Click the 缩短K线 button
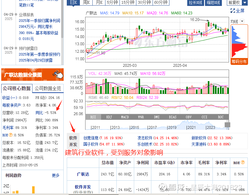This screenshot has height=195, width=249. 213,3
